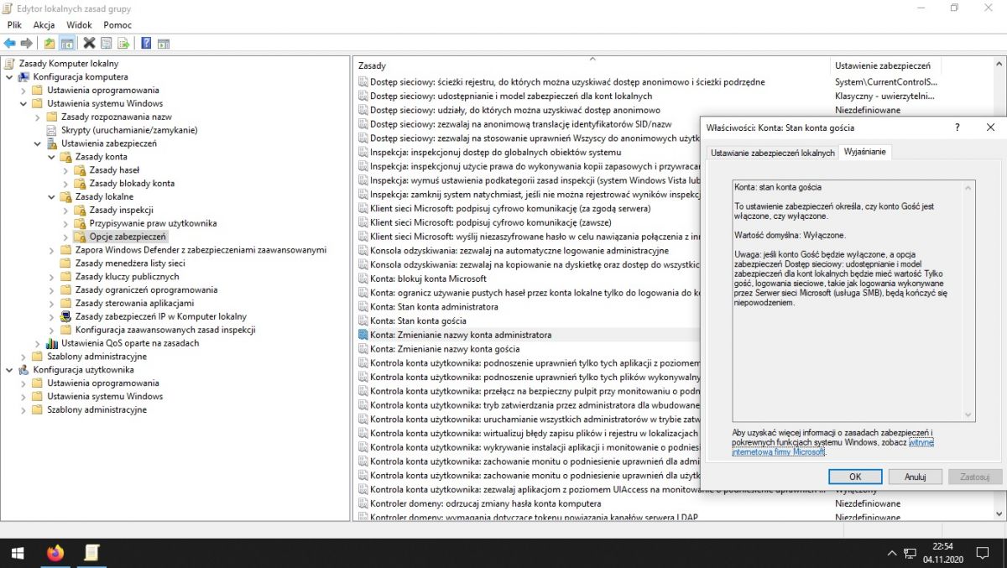Switch to the Ustawienie zabezpieczeń lokalnych tab
The height and width of the screenshot is (568, 1007).
tap(773, 153)
